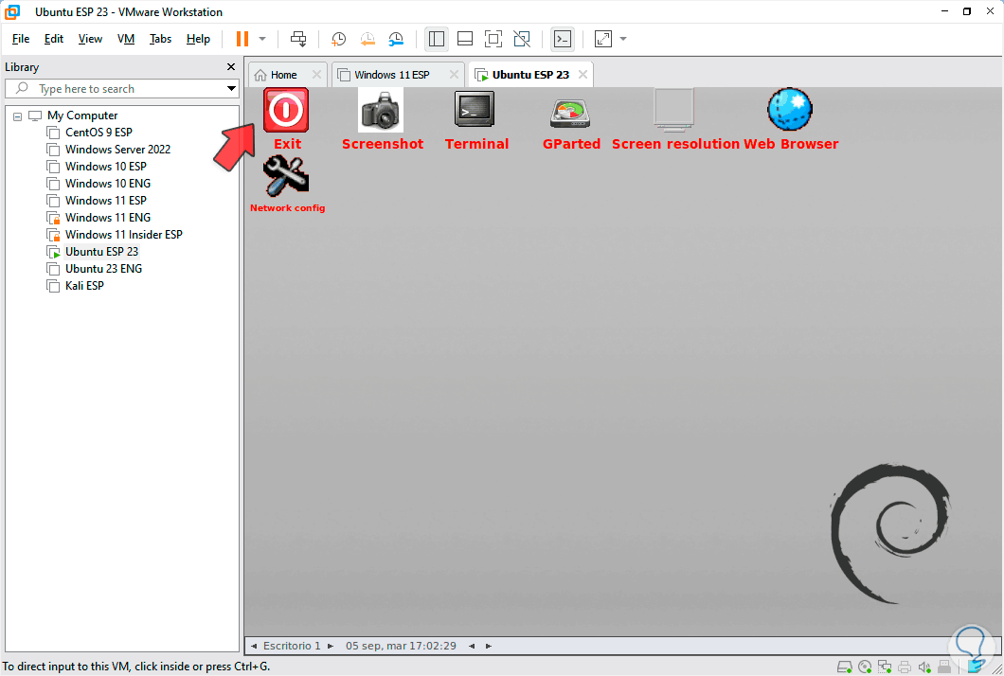Image resolution: width=1004 pixels, height=676 pixels.
Task: Pause the VM with the orange pause button
Action: (242, 39)
